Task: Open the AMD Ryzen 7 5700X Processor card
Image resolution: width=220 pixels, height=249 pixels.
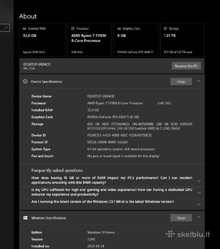Action: pyautogui.click(x=90, y=40)
